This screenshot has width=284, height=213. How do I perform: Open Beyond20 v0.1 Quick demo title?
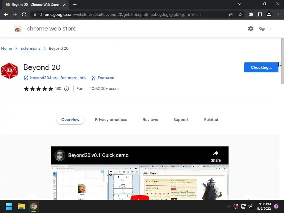(98, 155)
